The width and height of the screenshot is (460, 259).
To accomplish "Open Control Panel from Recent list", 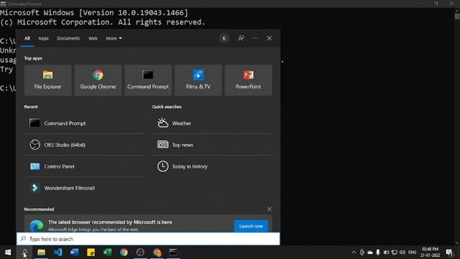I will click(x=84, y=166).
